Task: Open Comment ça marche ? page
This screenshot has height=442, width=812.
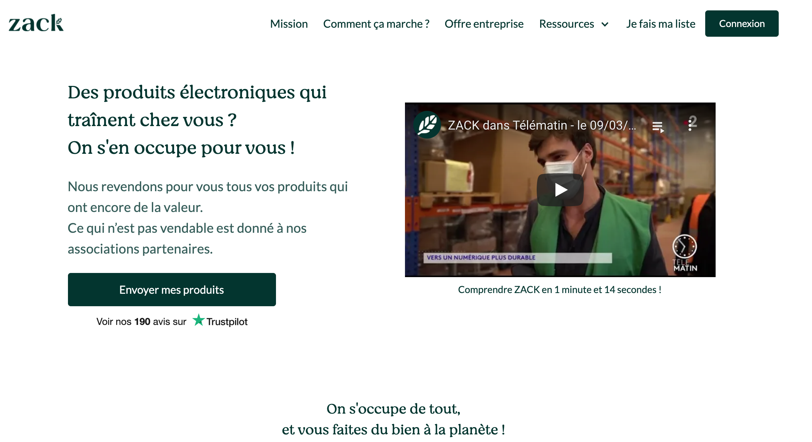Action: [x=376, y=24]
